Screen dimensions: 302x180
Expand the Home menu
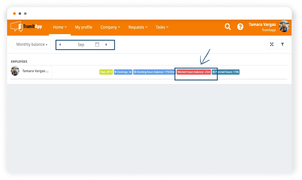point(60,27)
